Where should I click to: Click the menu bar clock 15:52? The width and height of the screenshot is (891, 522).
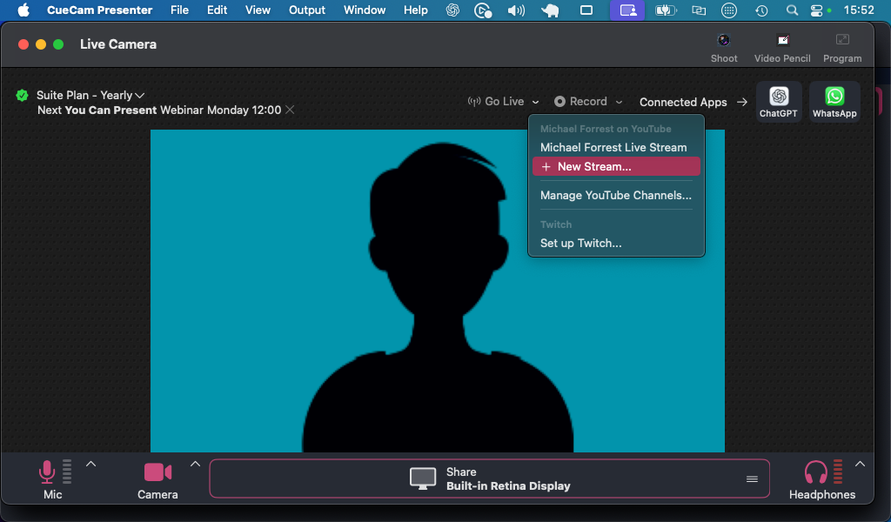(859, 10)
